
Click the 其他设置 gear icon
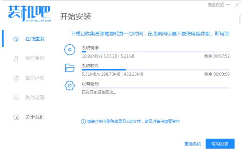16,97
